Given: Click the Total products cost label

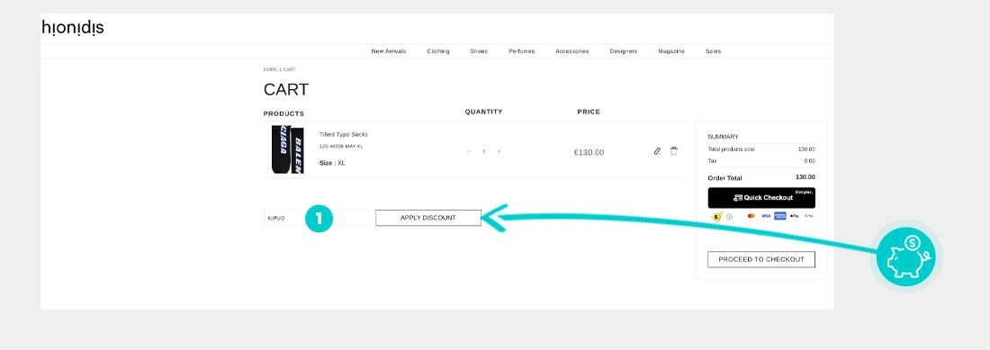Looking at the screenshot, I should tap(731, 149).
